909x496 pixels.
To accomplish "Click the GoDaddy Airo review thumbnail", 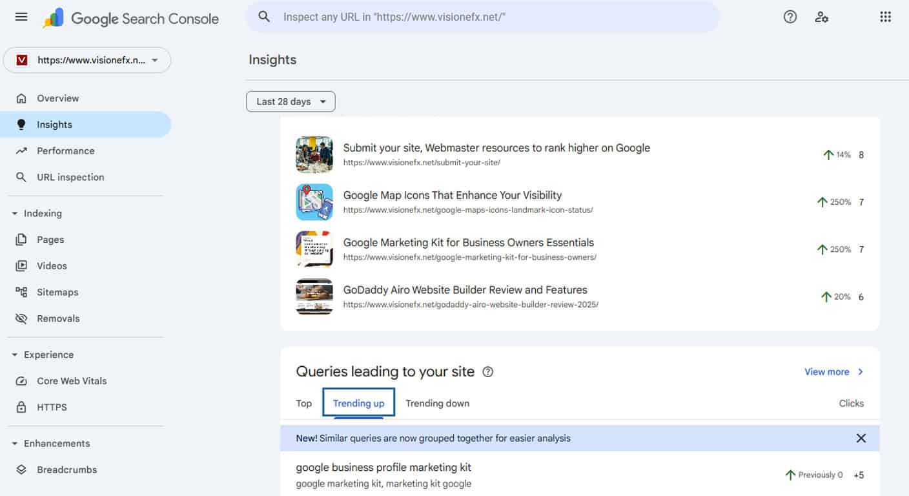I will pos(314,297).
